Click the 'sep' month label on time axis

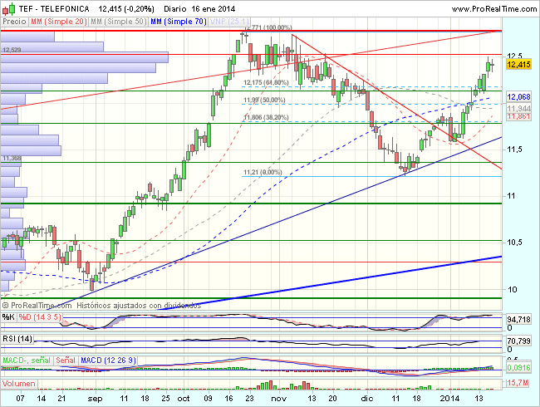[x=95, y=399]
